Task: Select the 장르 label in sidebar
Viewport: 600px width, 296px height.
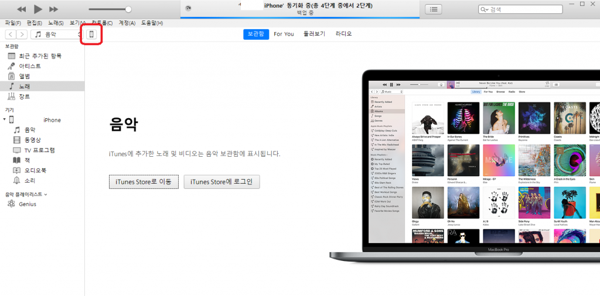Action: (25, 97)
